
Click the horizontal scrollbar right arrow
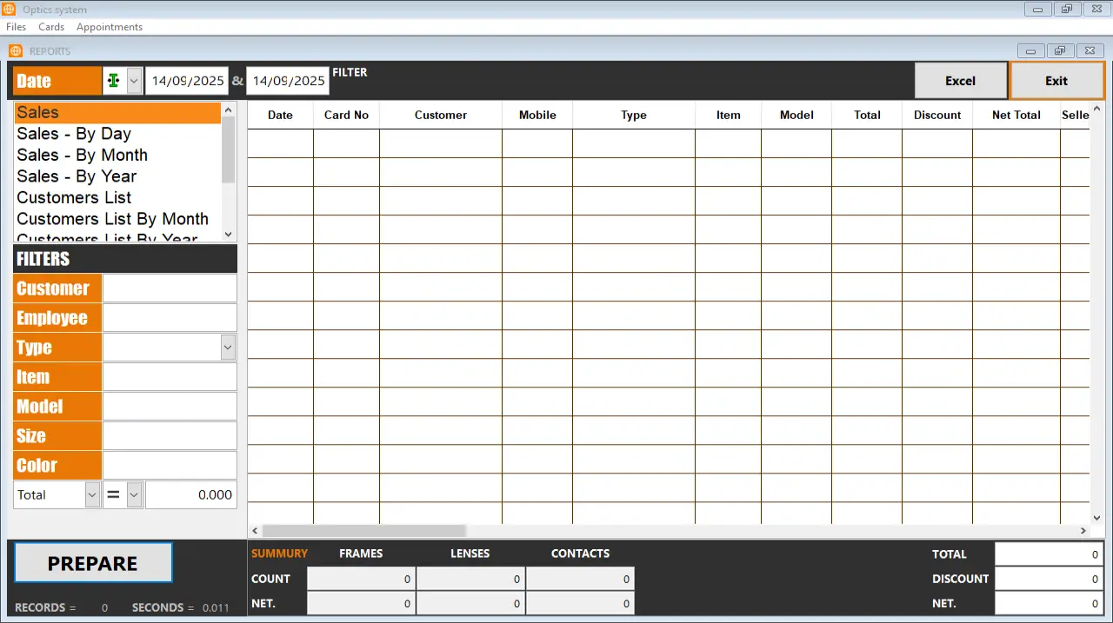(x=1083, y=531)
